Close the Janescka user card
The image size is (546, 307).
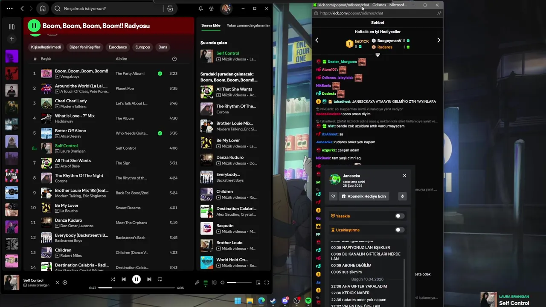(404, 175)
